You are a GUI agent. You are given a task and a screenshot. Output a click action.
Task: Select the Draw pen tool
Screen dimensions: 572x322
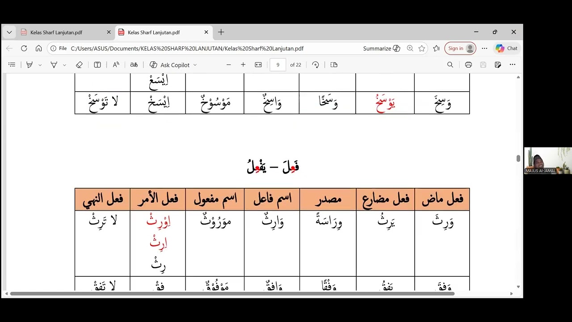54,65
